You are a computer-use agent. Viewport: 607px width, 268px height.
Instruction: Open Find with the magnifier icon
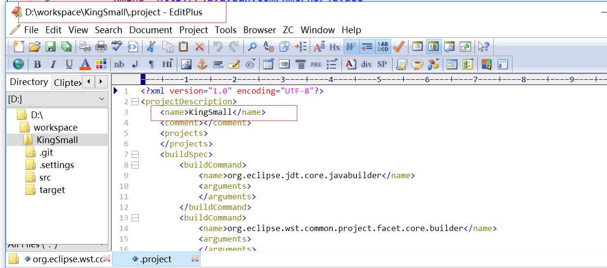click(252, 47)
